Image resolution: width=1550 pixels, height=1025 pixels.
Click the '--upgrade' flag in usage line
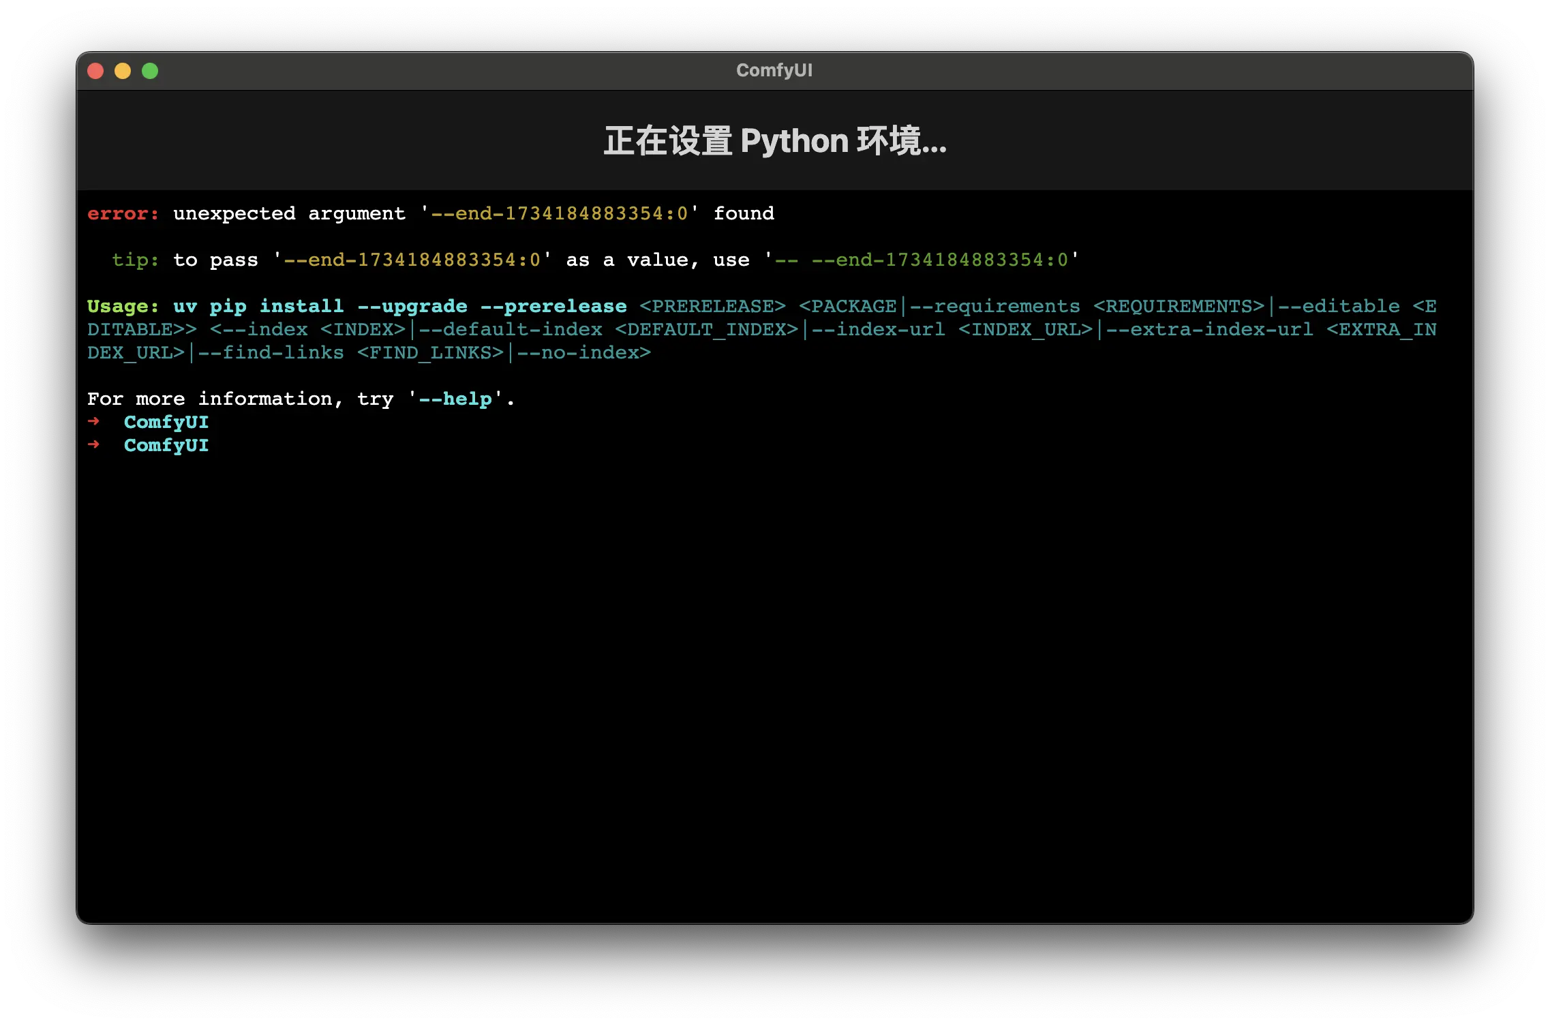(x=412, y=307)
